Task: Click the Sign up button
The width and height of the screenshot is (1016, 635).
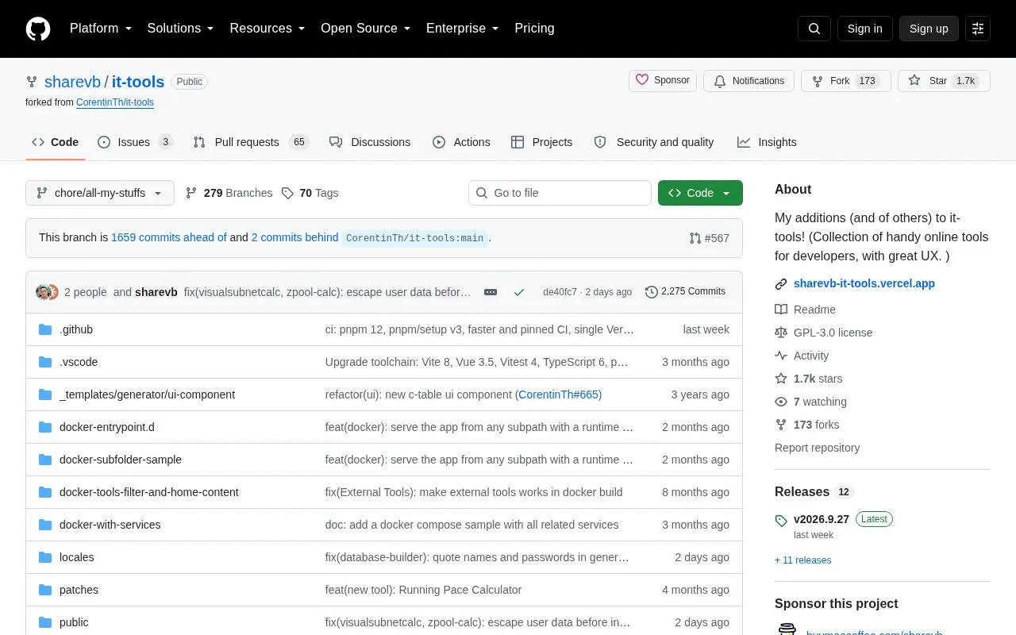Action: 929,29
